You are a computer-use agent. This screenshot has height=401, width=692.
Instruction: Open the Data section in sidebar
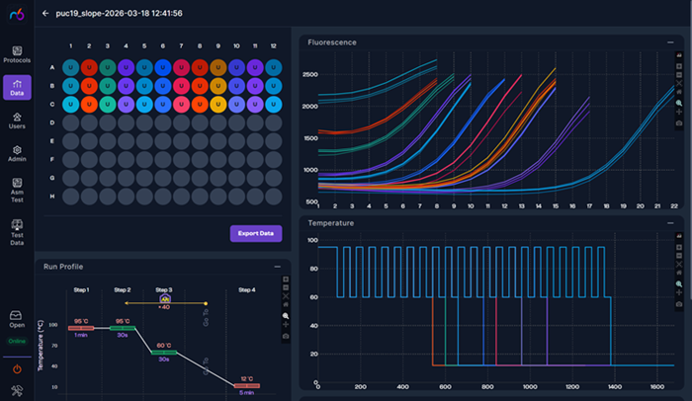pos(17,87)
